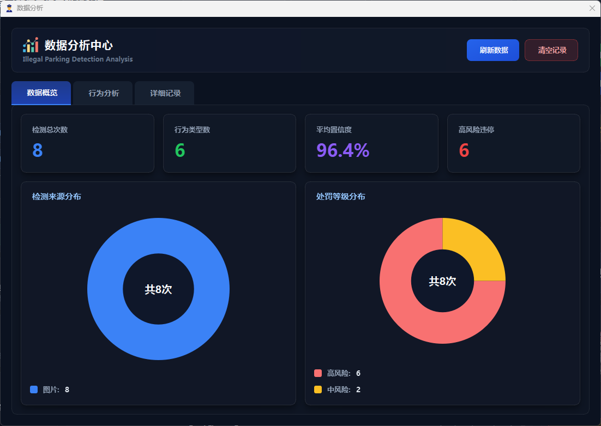Click the red 高风险 legend swatch

(x=318, y=373)
